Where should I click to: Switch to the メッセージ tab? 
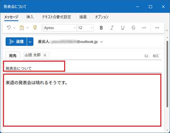coord(11,17)
